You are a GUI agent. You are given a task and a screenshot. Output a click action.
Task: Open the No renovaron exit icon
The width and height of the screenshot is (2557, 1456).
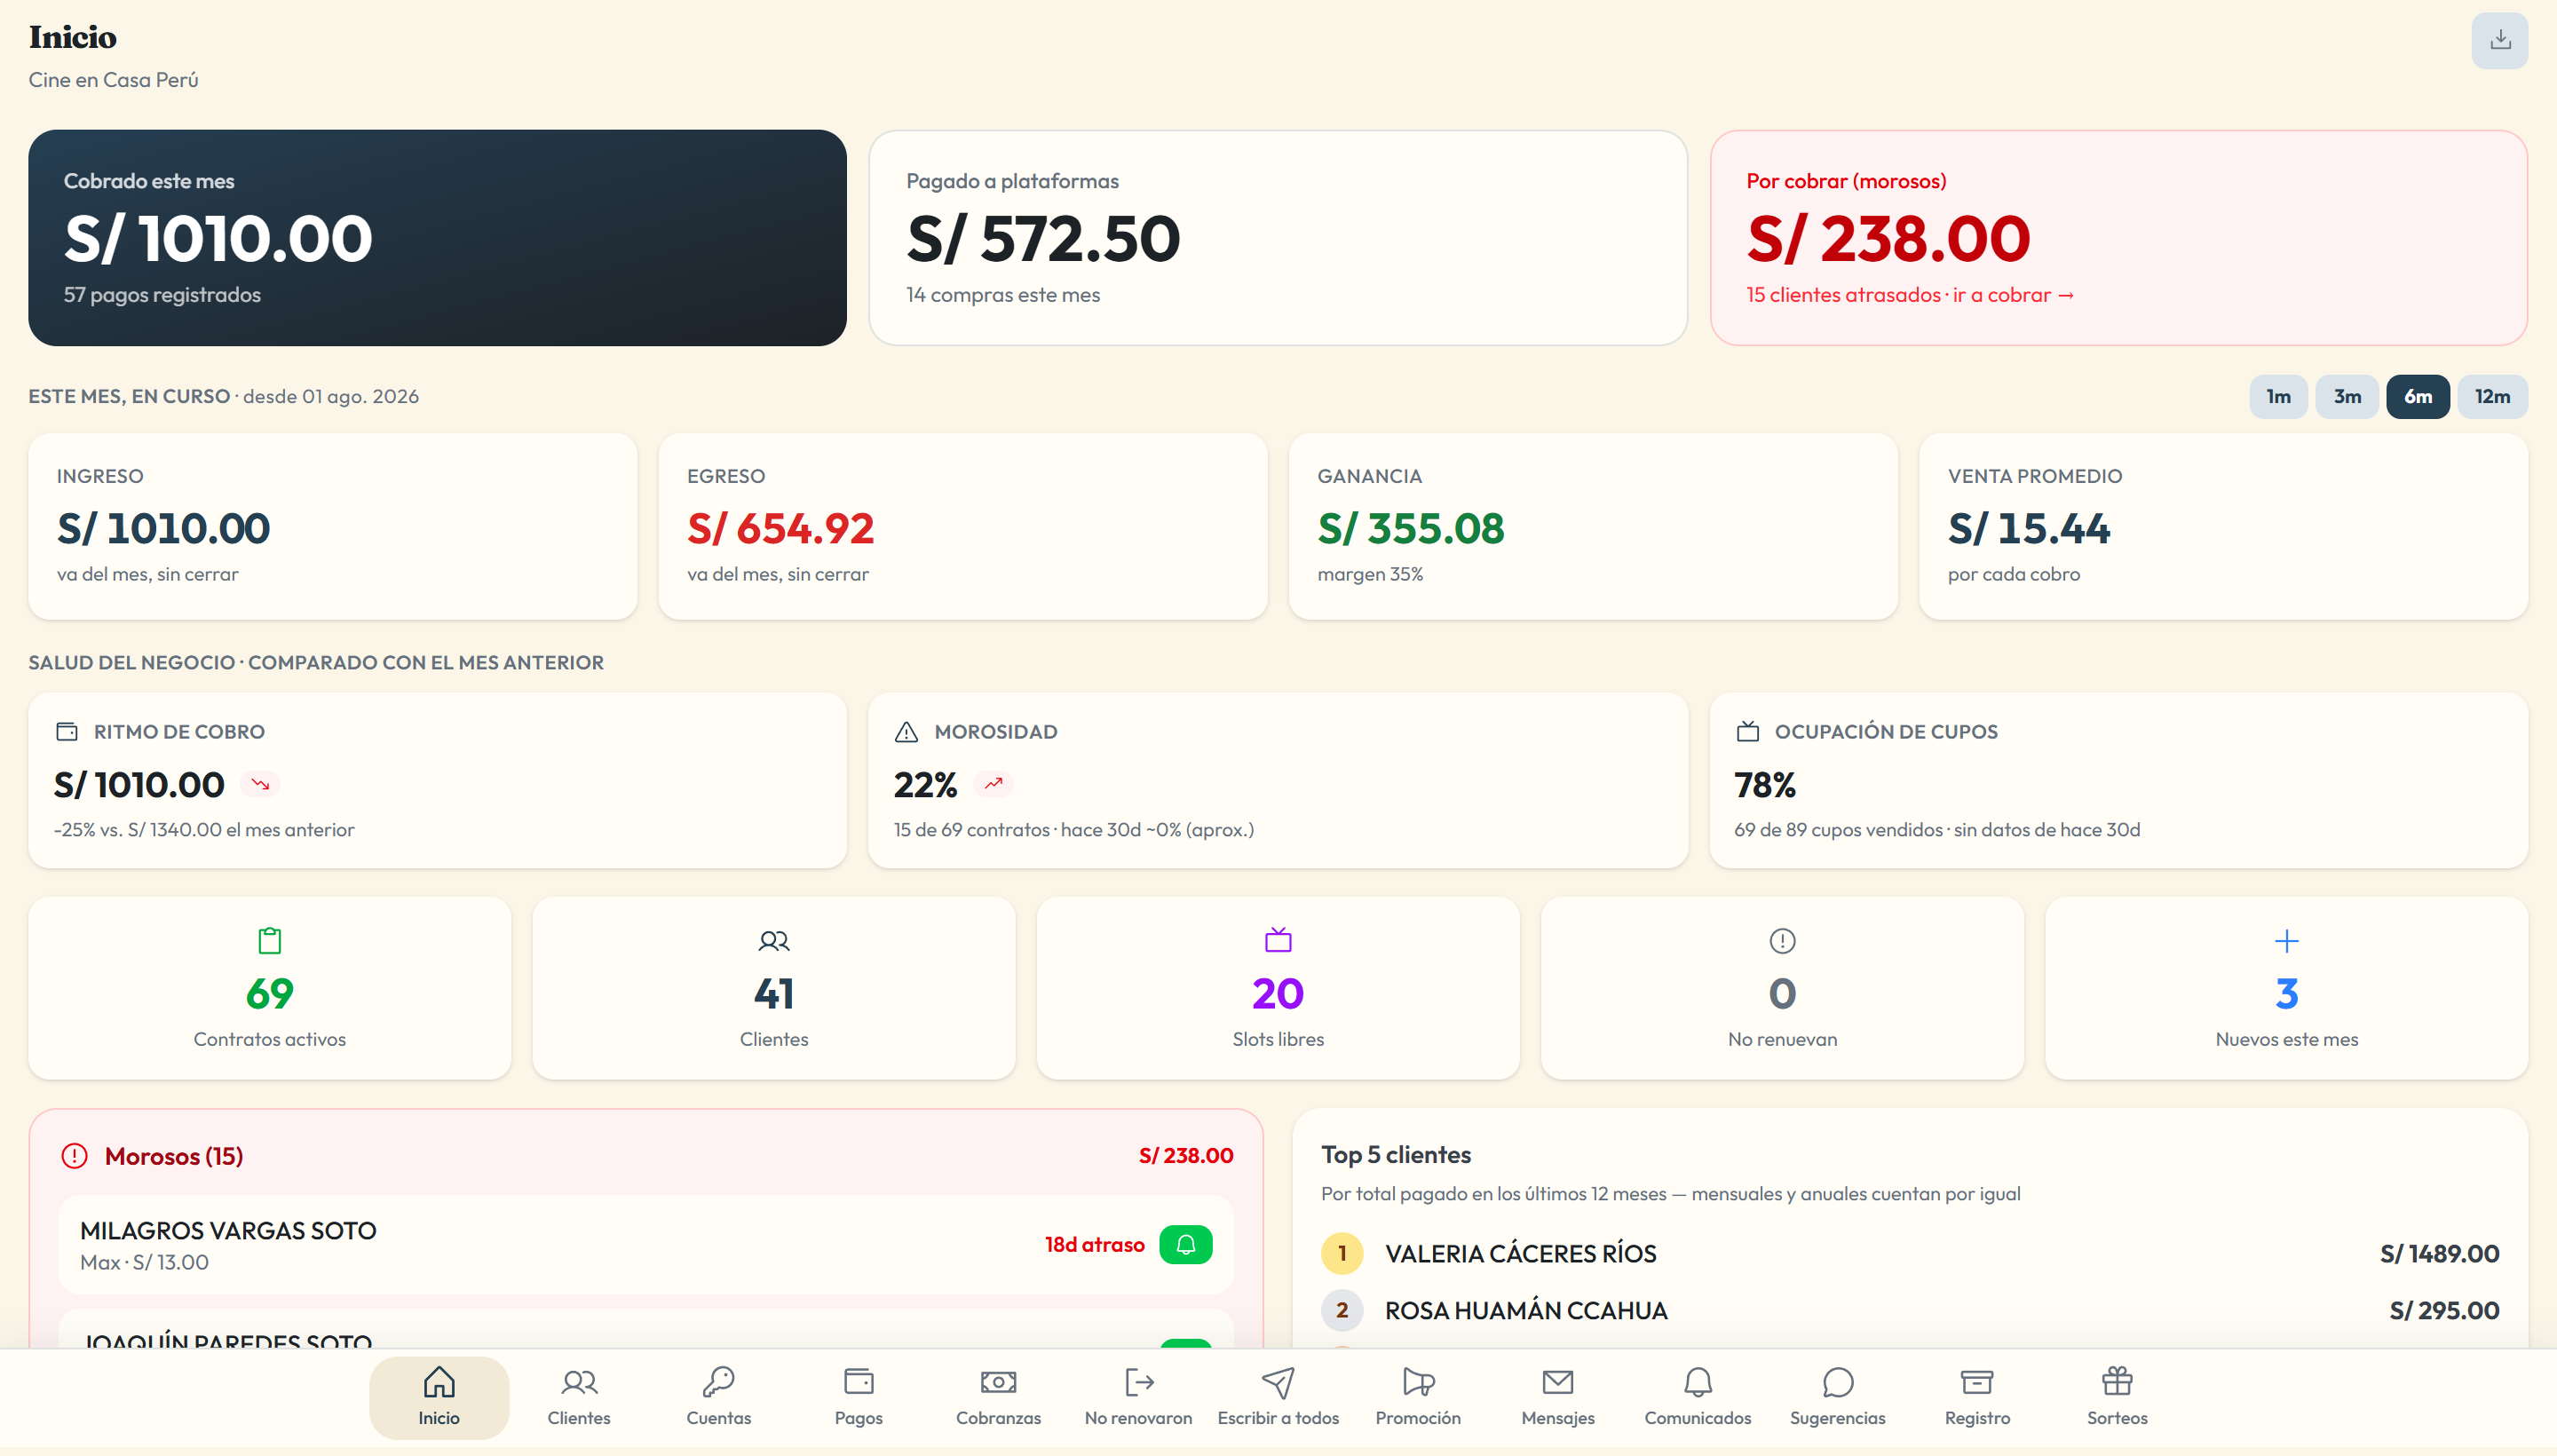point(1139,1382)
